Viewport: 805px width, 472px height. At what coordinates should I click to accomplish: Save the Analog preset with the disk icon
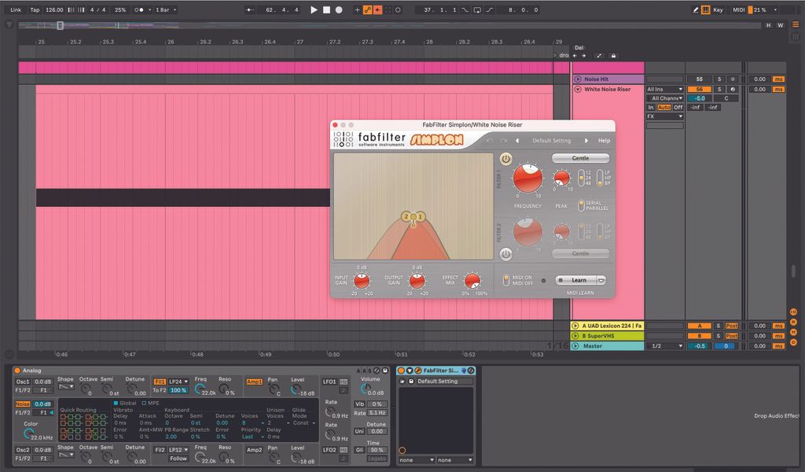[x=385, y=371]
